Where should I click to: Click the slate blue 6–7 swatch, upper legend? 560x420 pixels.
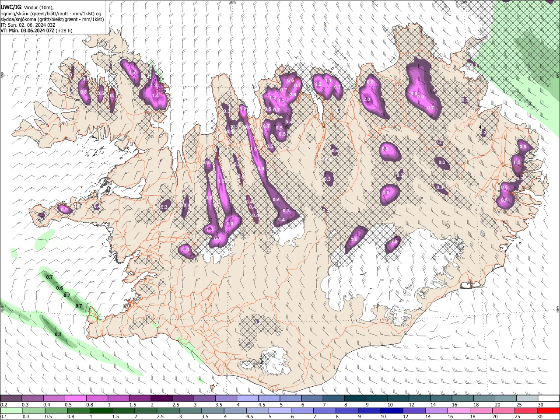click(312, 399)
